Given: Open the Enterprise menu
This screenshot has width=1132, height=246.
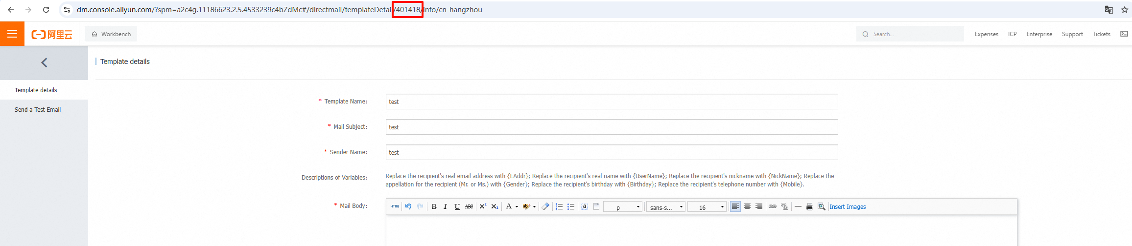Looking at the screenshot, I should 1039,34.
